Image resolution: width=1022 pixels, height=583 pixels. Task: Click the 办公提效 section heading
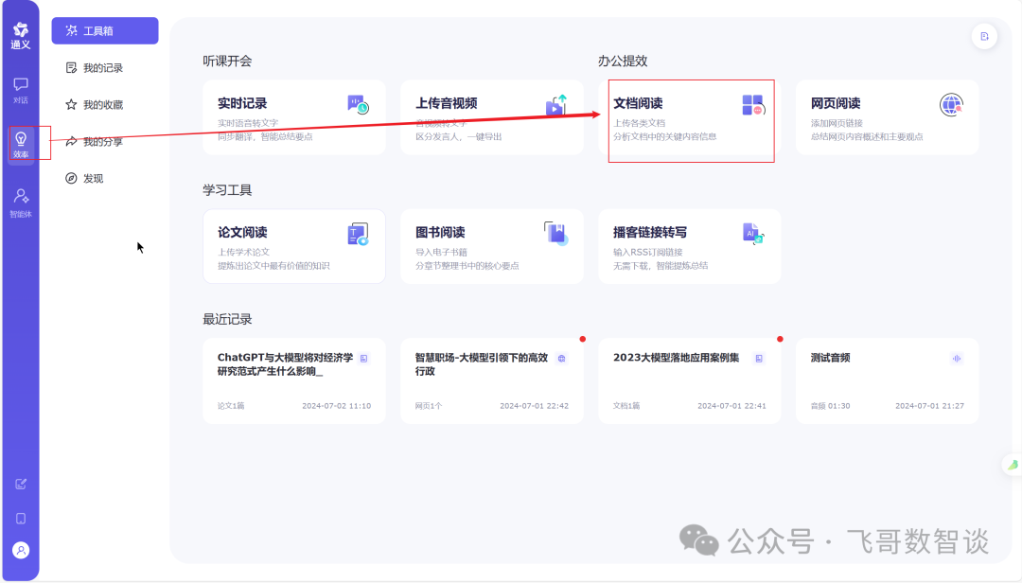(623, 62)
